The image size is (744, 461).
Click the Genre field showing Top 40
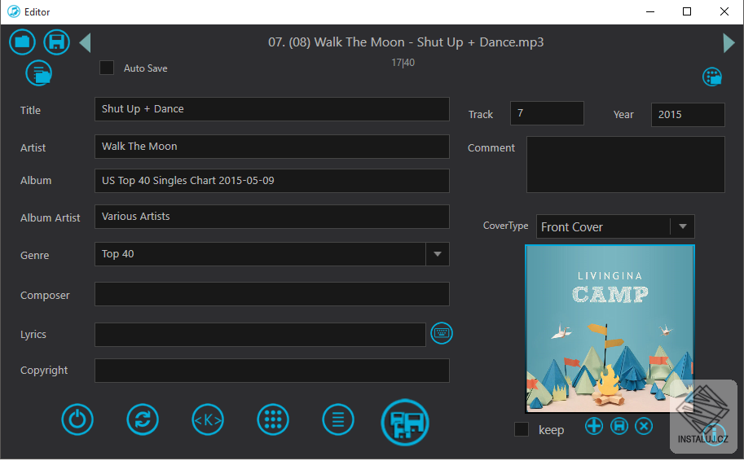point(260,254)
